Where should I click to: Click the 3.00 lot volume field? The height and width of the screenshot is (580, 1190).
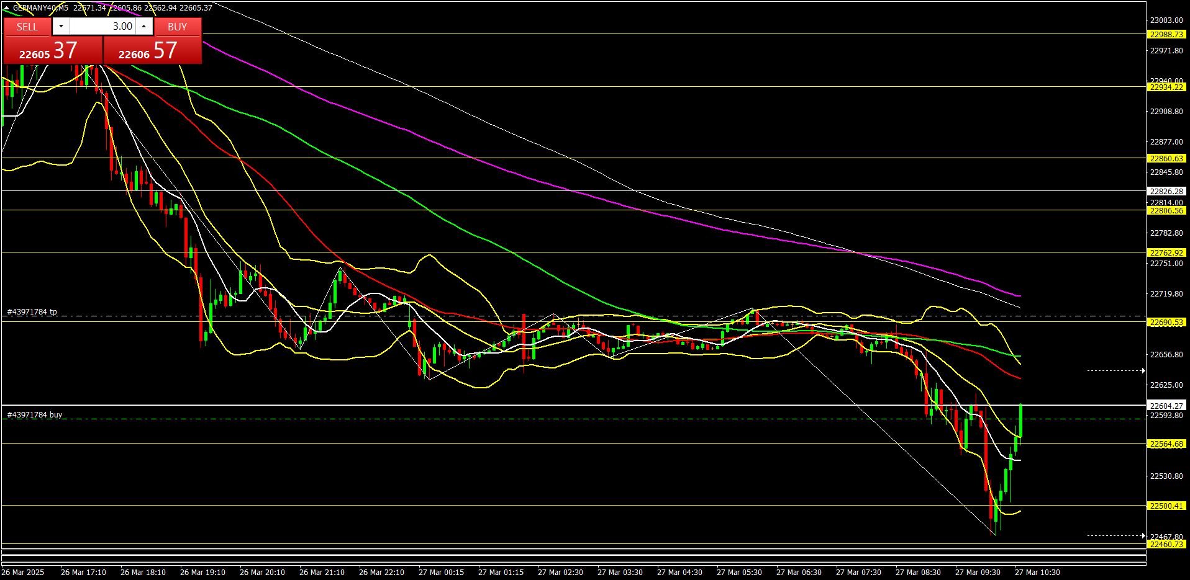click(102, 26)
